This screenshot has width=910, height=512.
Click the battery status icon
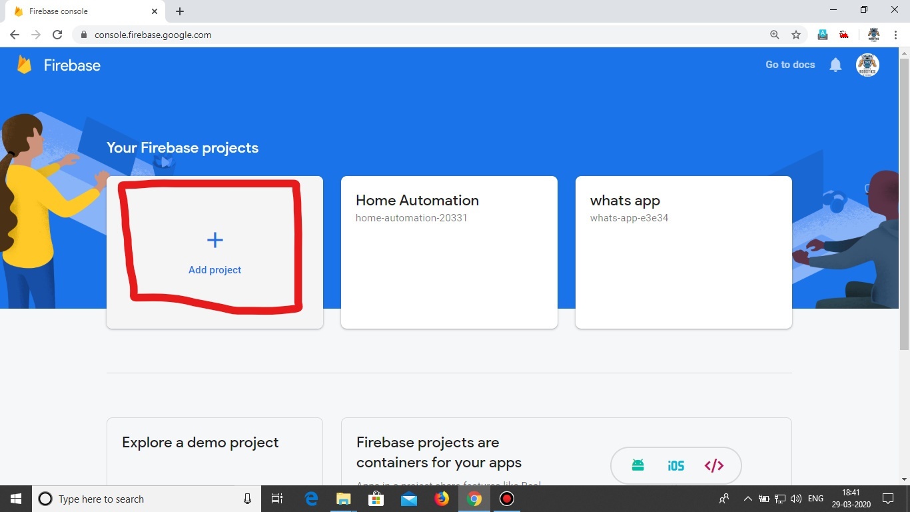(x=764, y=499)
